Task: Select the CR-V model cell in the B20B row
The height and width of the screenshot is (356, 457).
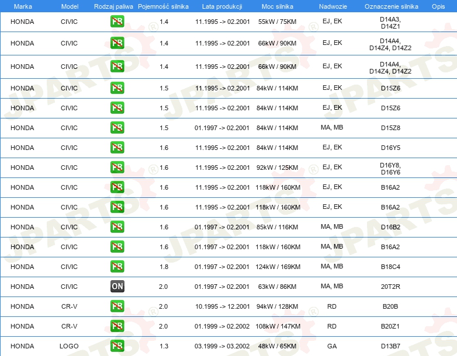Action: click(x=69, y=306)
